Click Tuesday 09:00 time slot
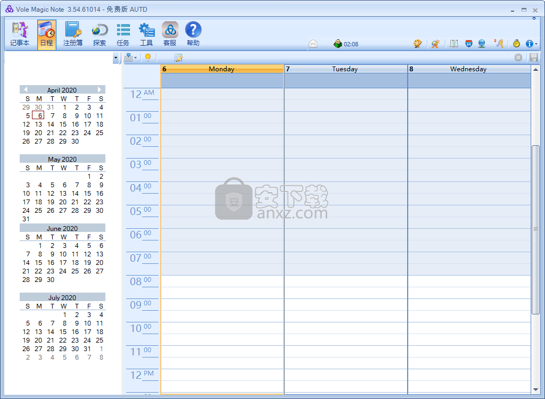This screenshot has width=545, height=399. pos(346,304)
